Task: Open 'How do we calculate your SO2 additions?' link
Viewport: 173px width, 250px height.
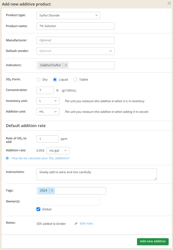Action: coord(41,158)
